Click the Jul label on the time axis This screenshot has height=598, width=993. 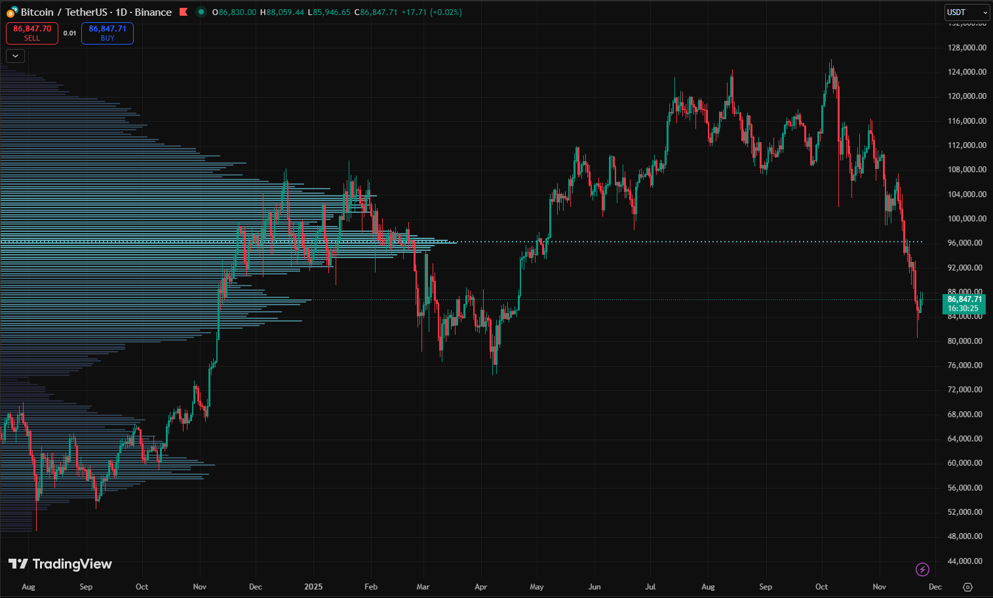pos(650,587)
